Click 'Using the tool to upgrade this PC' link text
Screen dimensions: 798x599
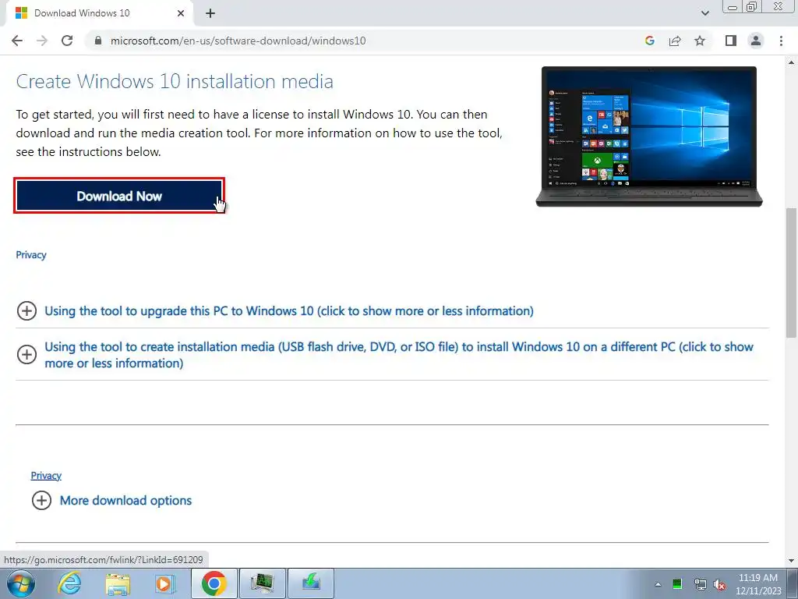(289, 310)
